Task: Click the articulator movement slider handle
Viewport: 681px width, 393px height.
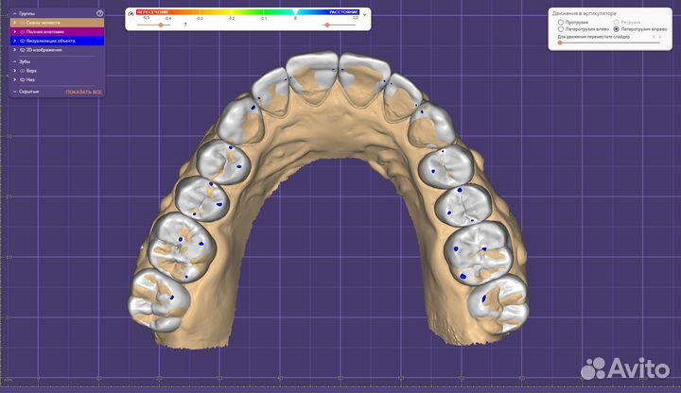Action: 560,43
